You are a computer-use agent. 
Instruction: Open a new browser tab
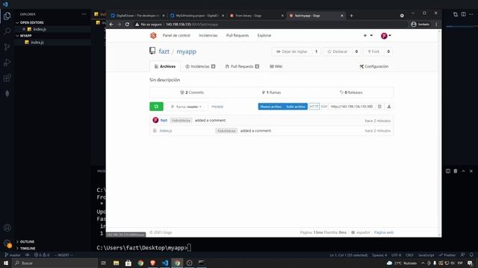[x=351, y=16]
